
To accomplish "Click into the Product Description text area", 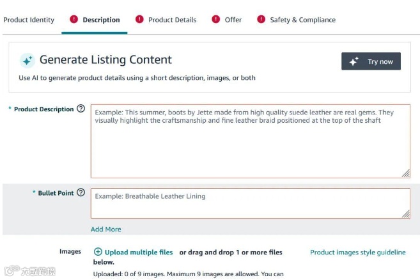I will [x=250, y=144].
